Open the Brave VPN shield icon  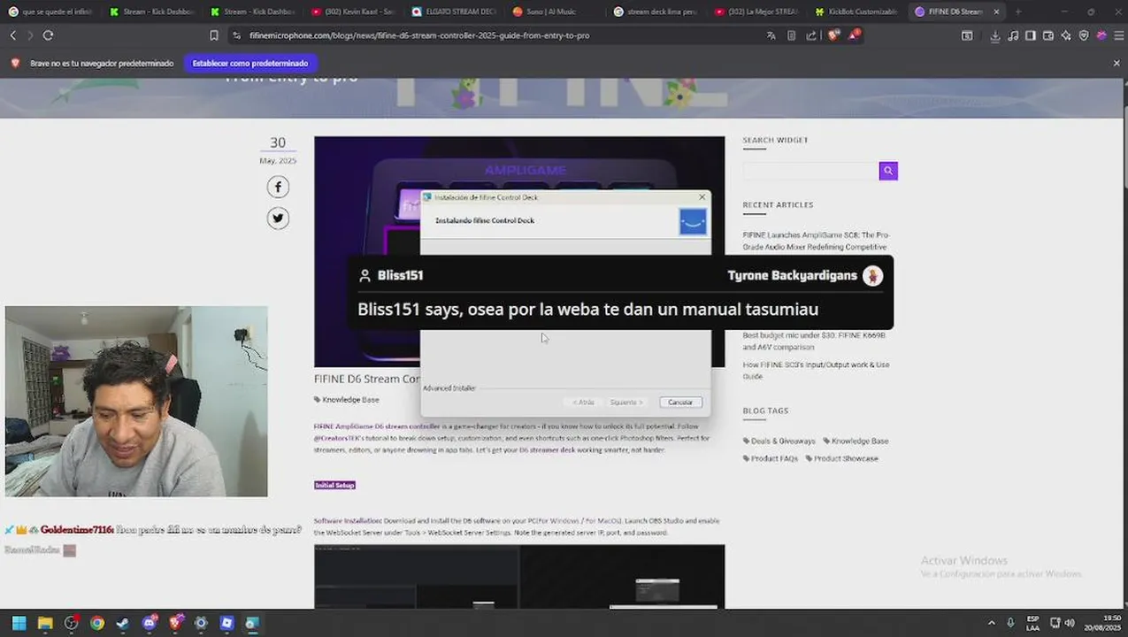point(1084,35)
